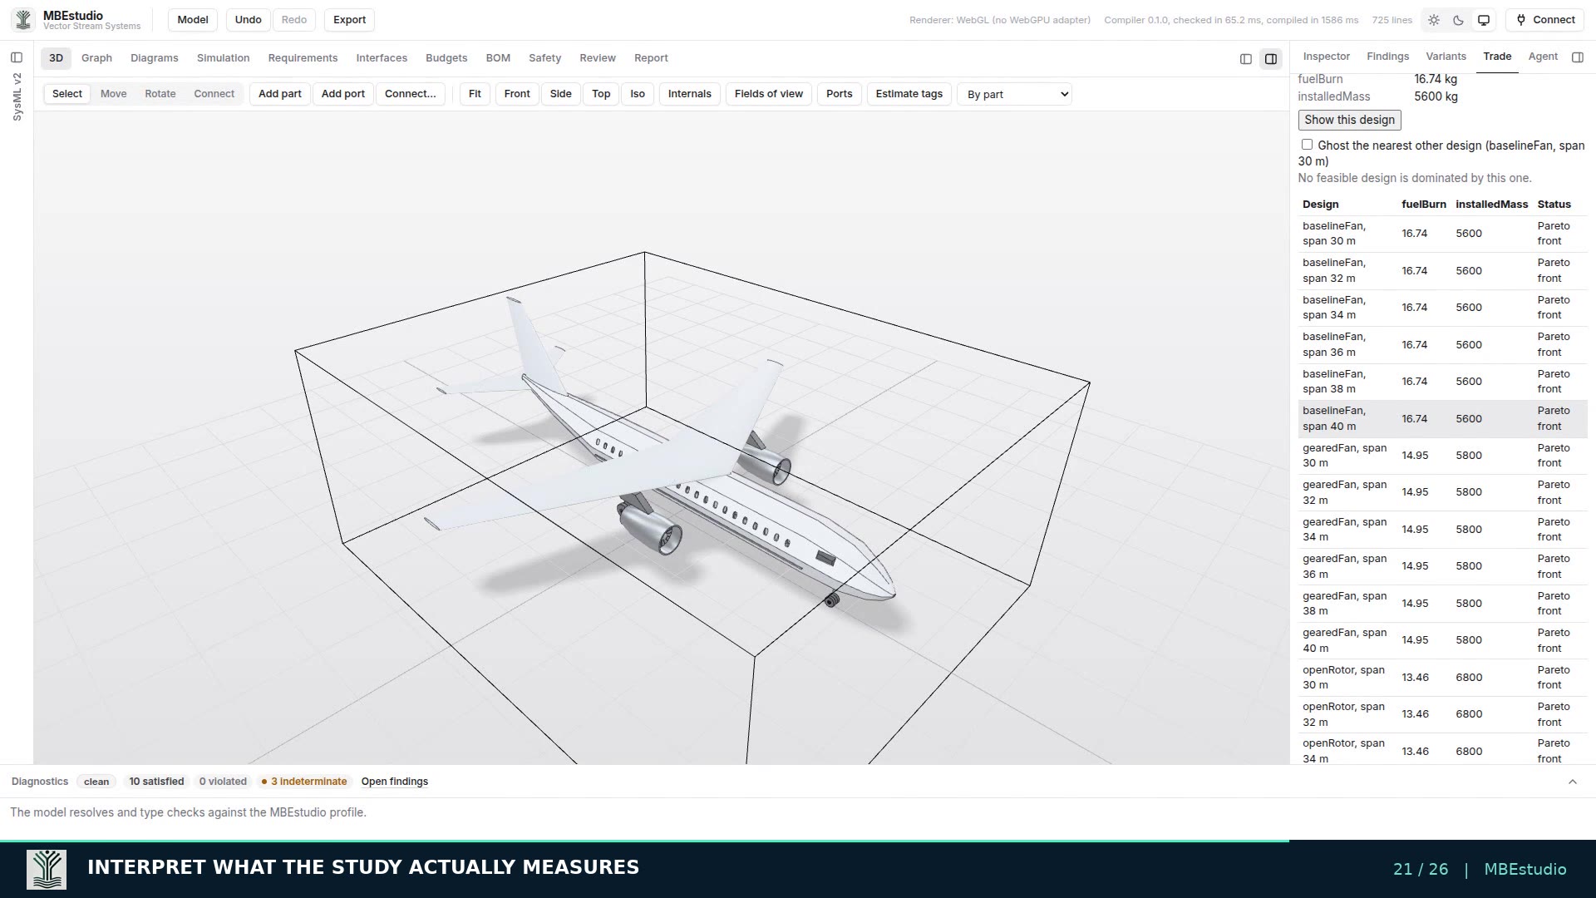The width and height of the screenshot is (1596, 898).
Task: Open the Report tab
Action: [651, 58]
